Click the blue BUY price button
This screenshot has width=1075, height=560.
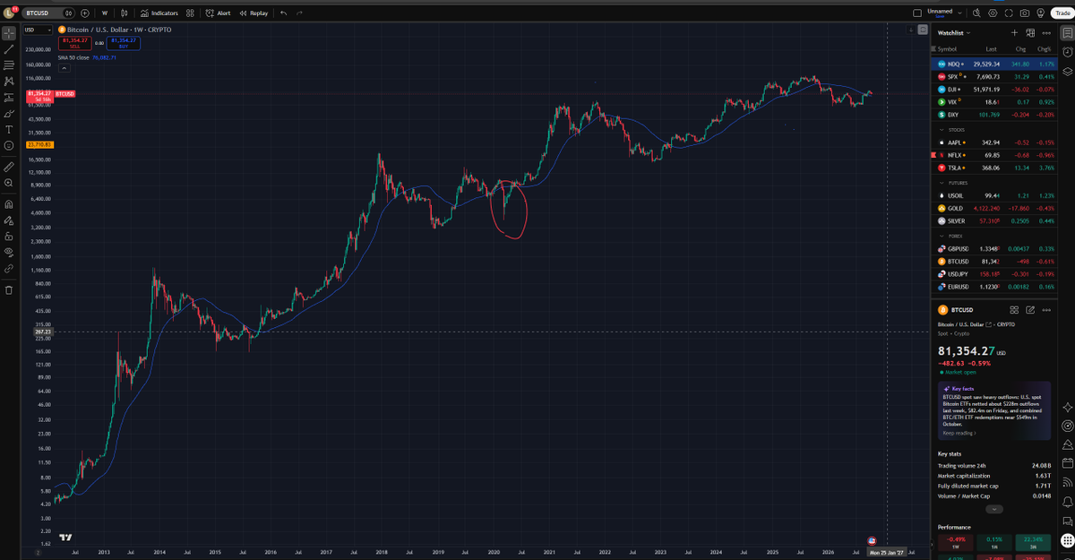pos(124,41)
